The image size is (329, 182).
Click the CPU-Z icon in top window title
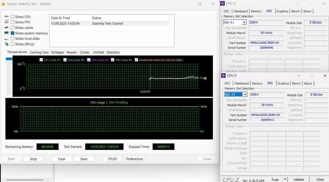pos(223,3)
